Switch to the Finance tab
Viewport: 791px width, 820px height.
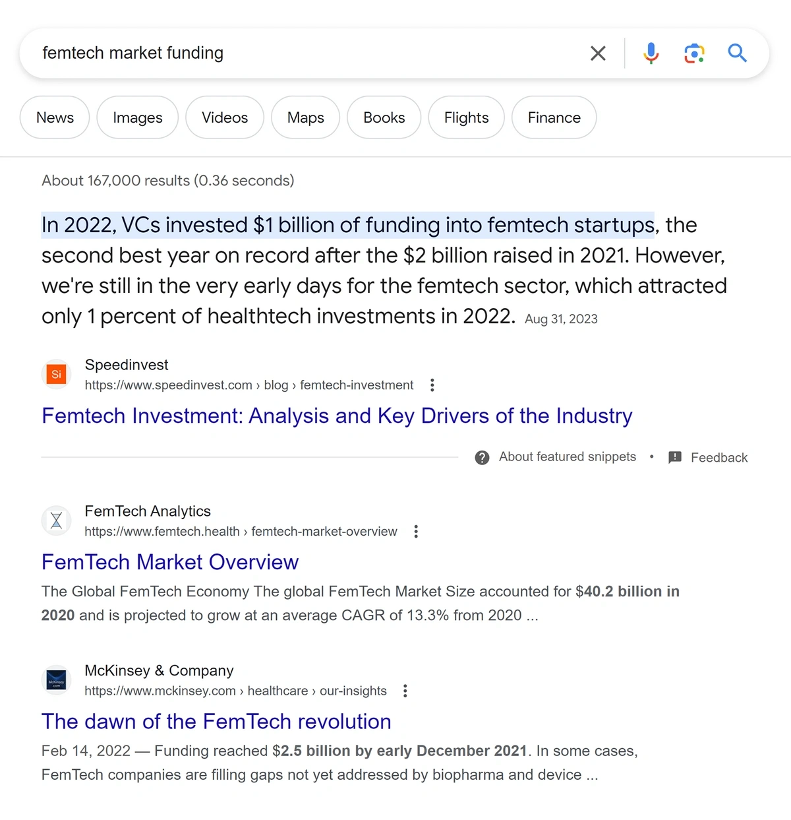554,117
